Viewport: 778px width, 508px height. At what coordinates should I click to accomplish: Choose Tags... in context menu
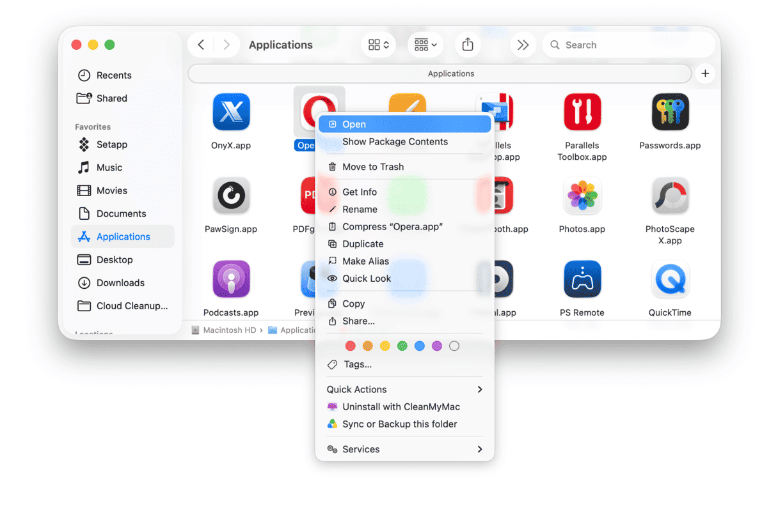click(404, 364)
